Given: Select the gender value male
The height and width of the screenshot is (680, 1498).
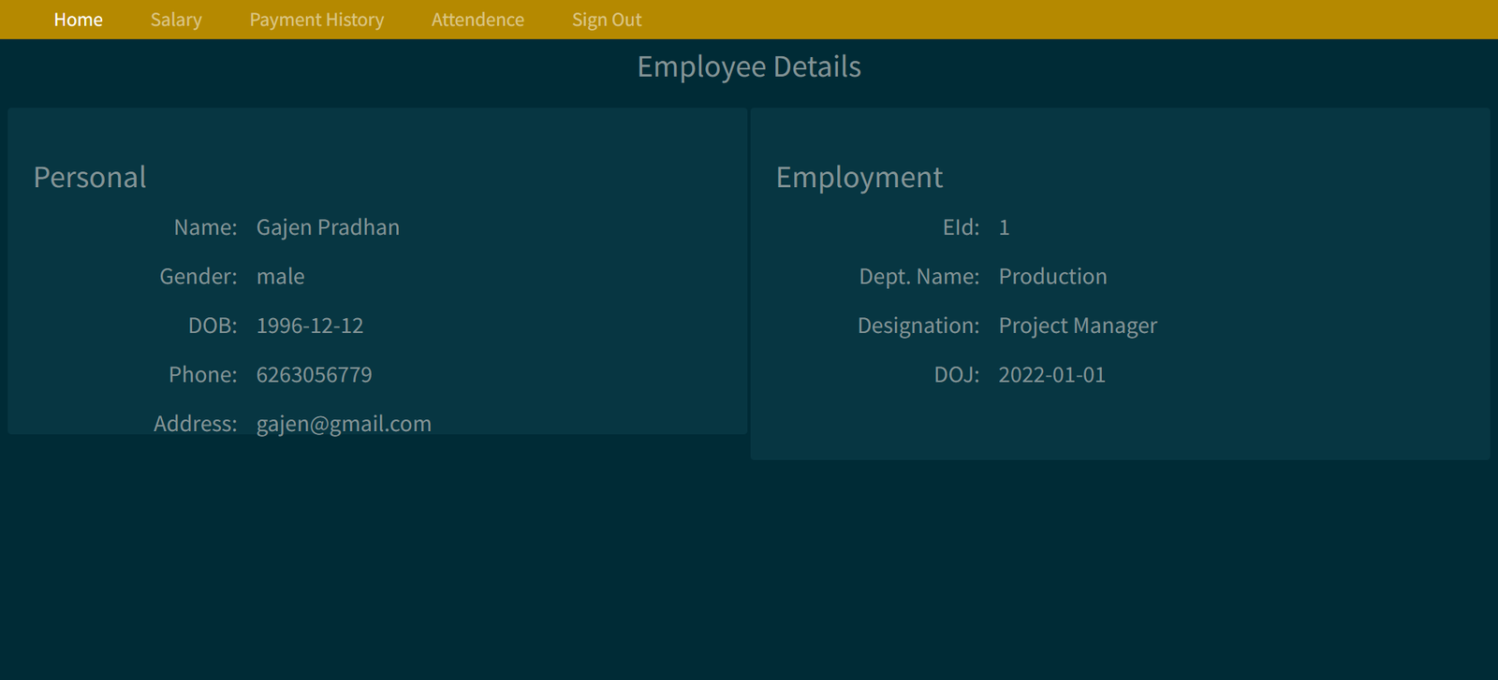Looking at the screenshot, I should pos(280,277).
